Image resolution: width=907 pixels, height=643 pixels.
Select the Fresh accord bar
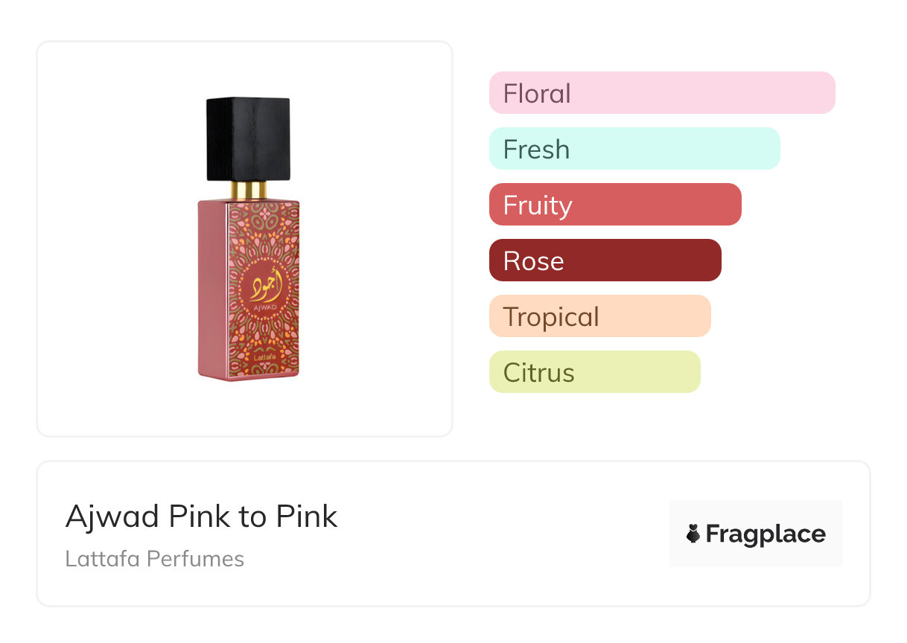pyautogui.click(x=634, y=149)
